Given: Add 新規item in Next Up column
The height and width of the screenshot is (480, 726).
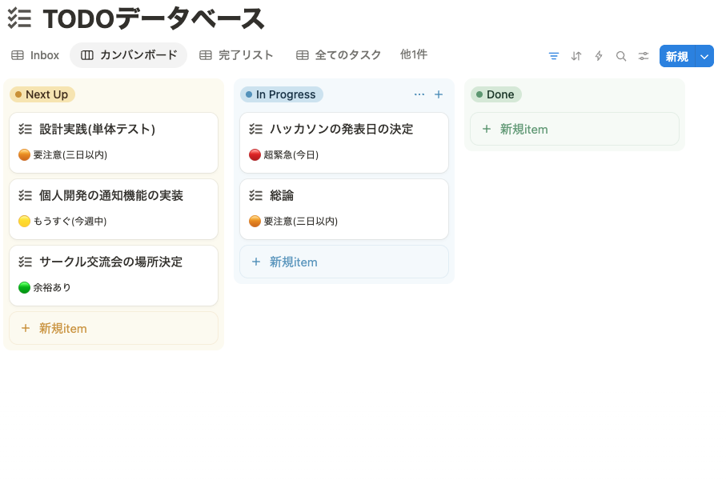Looking at the screenshot, I should click(114, 328).
